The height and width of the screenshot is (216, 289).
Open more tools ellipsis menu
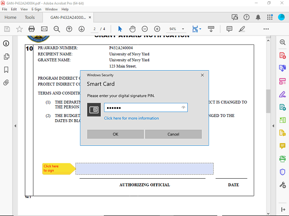[266, 29]
